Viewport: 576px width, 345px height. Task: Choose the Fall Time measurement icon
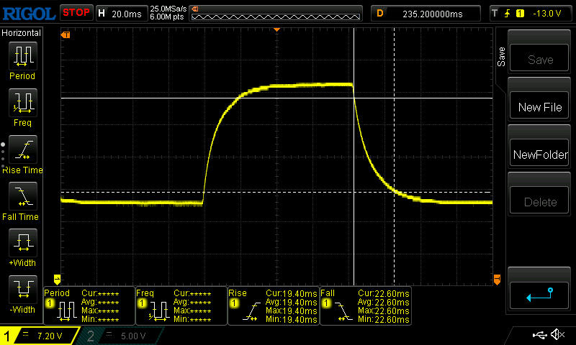[x=22, y=196]
